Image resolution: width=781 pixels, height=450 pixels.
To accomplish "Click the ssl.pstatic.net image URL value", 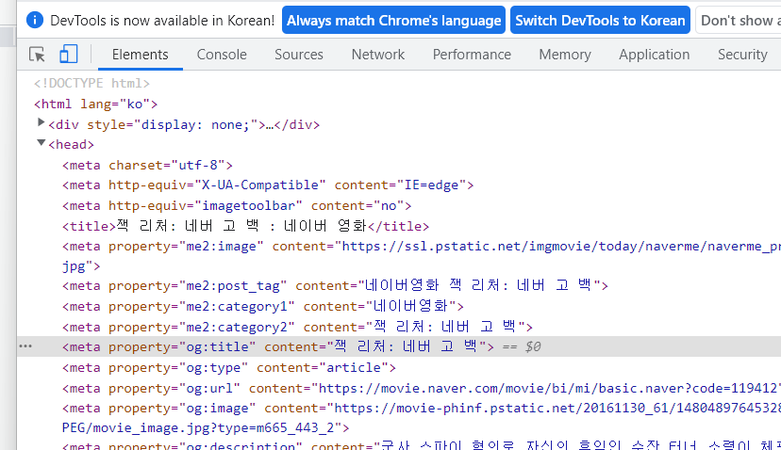I will (x=561, y=246).
